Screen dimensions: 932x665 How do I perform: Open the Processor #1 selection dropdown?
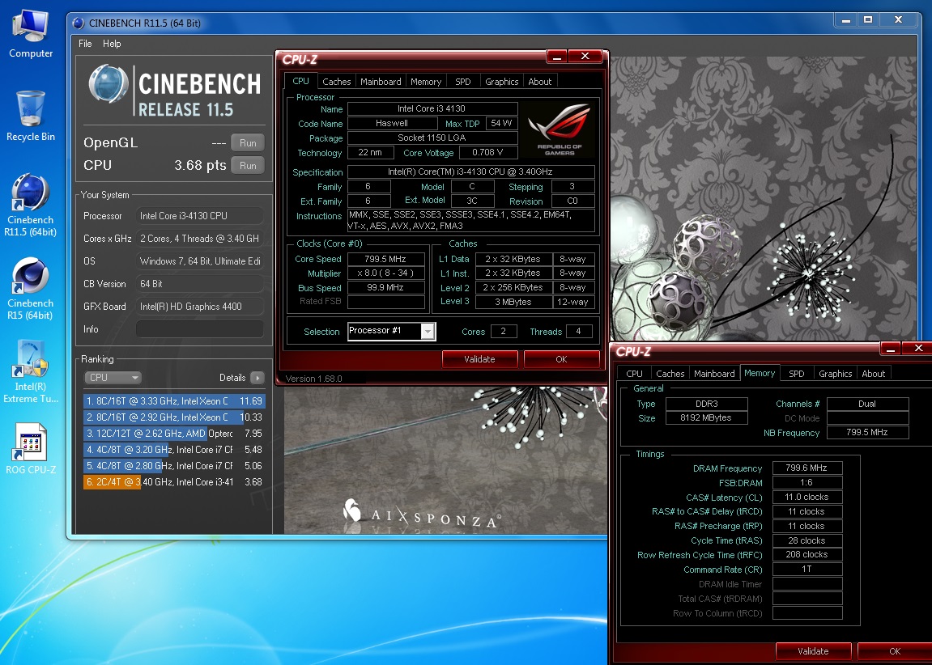click(x=392, y=332)
